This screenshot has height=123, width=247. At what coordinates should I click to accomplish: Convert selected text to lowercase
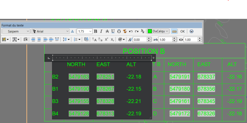tap(100, 40)
